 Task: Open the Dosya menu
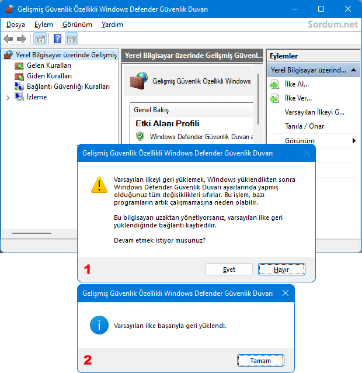[16, 25]
